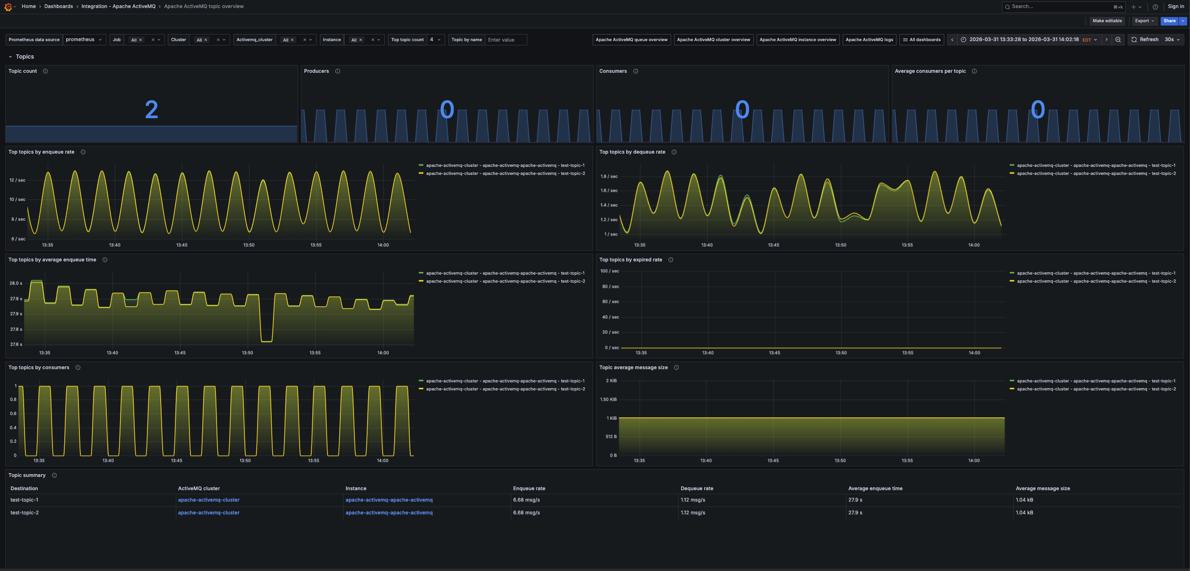Click the zoom out time range icon
The image size is (1190, 571).
(1118, 40)
